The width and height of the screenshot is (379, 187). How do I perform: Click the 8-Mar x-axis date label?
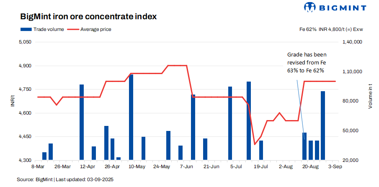[38, 167]
